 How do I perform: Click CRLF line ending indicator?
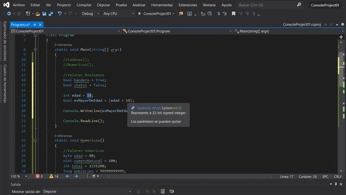click(337, 177)
